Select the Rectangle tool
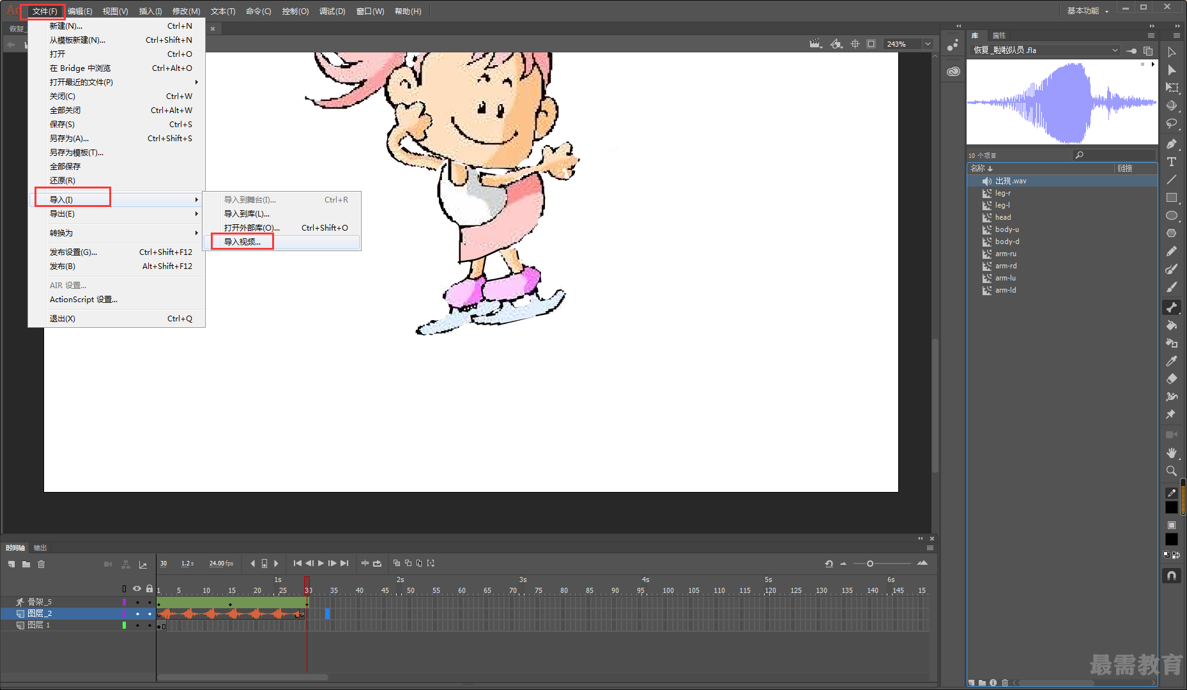Image resolution: width=1187 pixels, height=690 pixels. click(1172, 197)
